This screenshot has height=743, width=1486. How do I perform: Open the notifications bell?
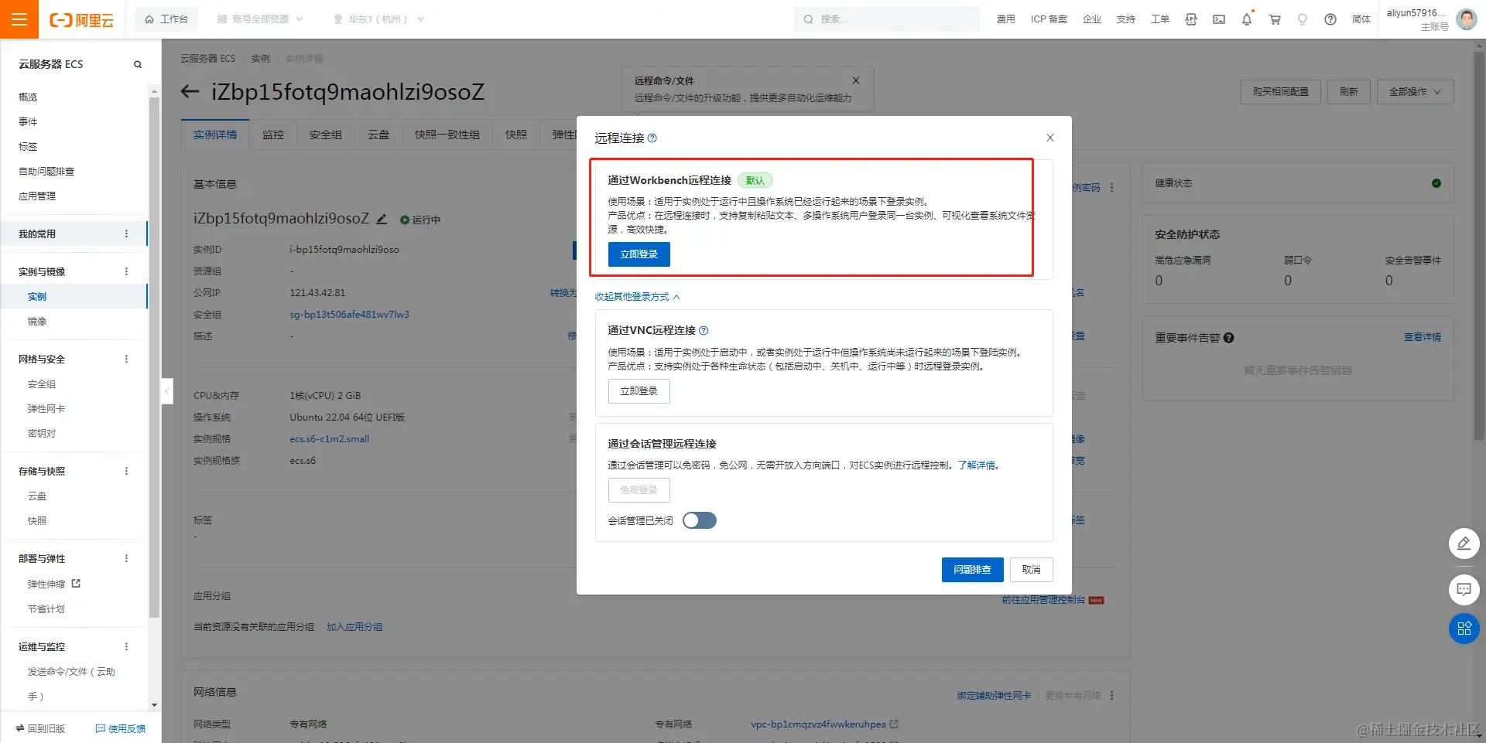[x=1247, y=19]
